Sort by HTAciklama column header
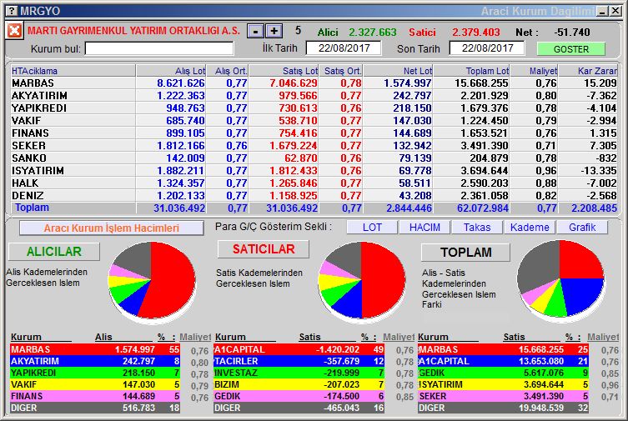Image resolution: width=628 pixels, height=421 pixels. pos(73,71)
